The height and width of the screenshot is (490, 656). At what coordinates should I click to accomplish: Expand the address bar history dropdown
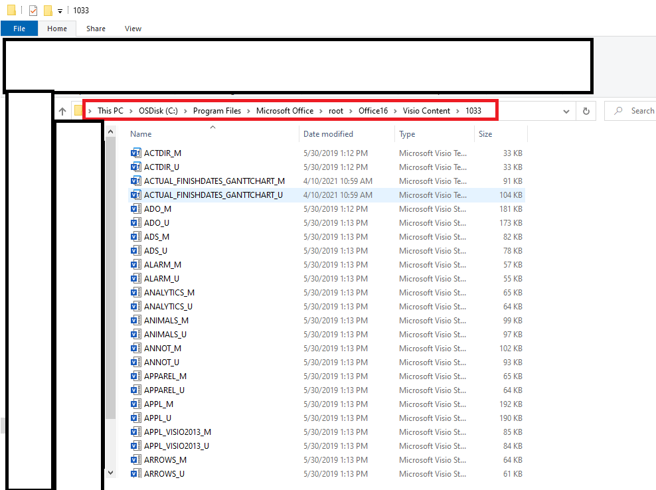pos(566,112)
